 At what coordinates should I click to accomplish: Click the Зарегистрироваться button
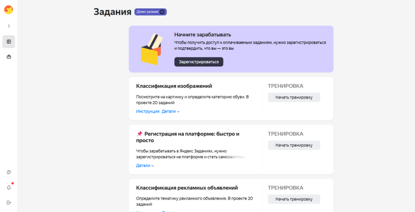tap(199, 62)
